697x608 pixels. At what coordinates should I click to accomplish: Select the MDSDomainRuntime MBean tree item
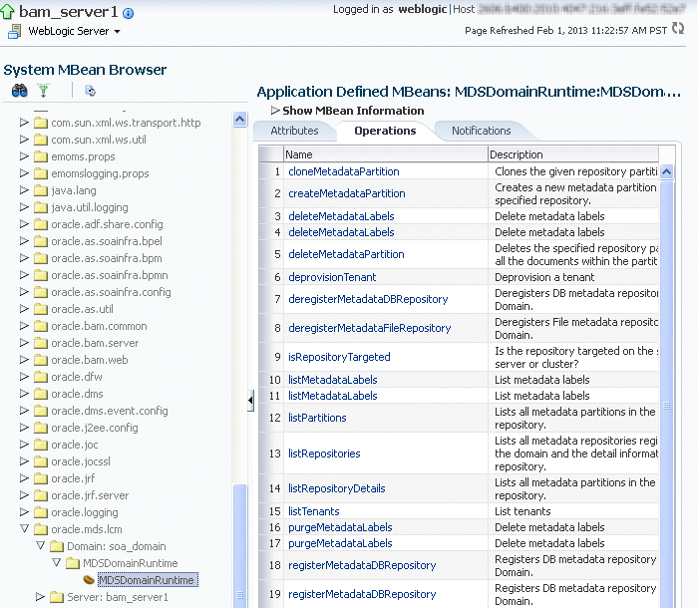point(147,580)
